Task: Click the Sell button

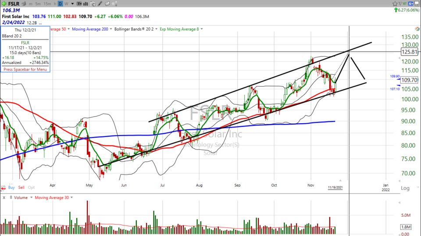Action: tap(22, 187)
